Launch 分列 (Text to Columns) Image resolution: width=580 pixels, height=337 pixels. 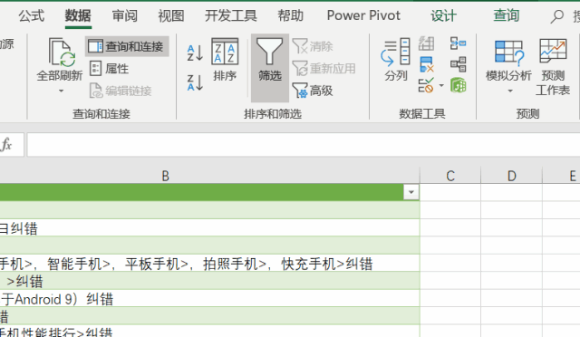[395, 59]
